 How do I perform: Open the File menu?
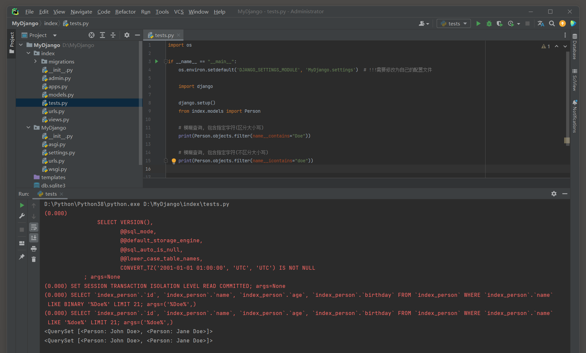point(29,12)
